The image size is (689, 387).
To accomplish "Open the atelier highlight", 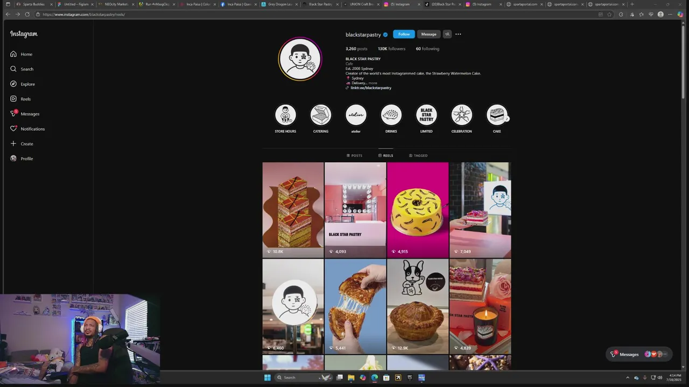I will [356, 119].
